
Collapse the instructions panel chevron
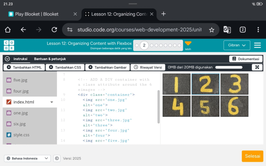(x=7, y=59)
